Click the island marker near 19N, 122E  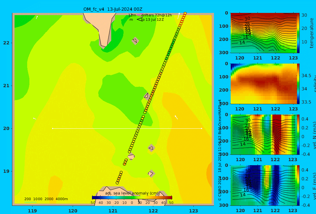[x=151, y=173]
